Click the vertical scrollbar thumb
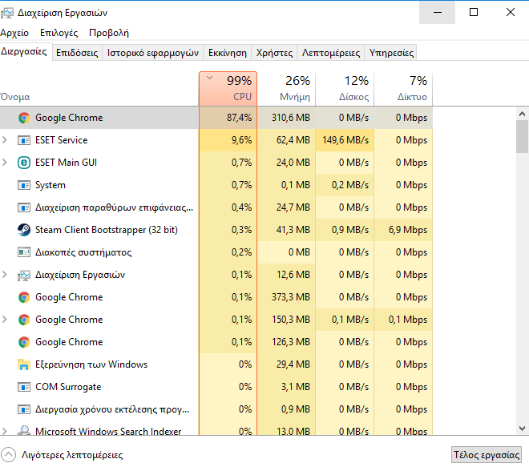This screenshot has height=467, width=529. pyautogui.click(x=522, y=136)
